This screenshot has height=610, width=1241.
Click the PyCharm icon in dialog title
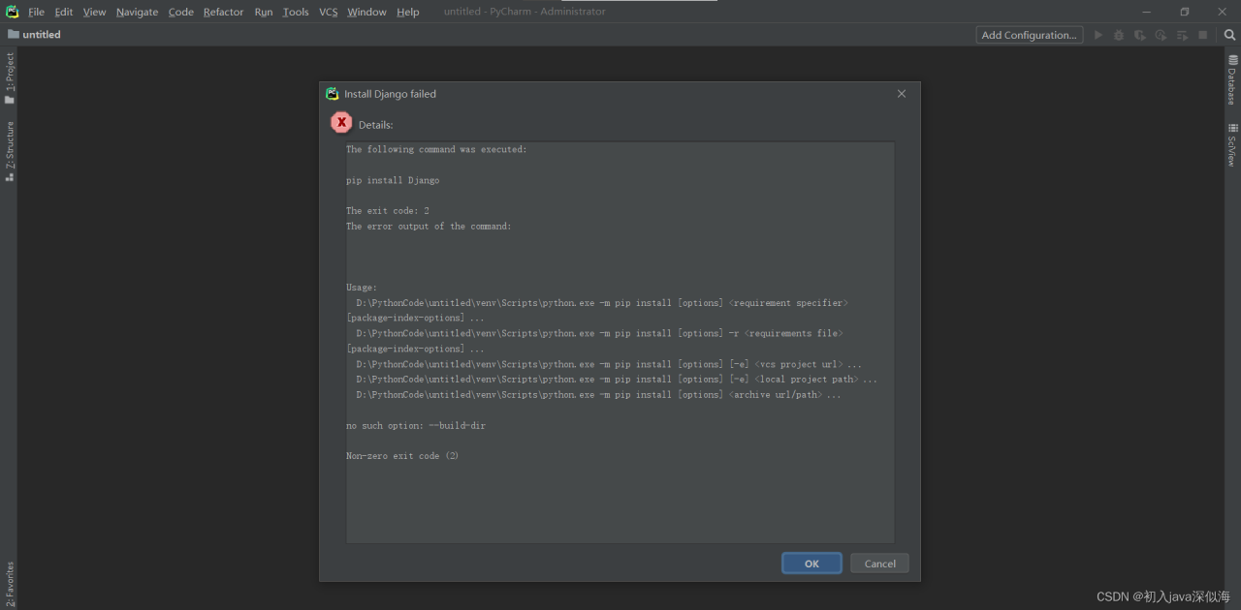(x=333, y=94)
